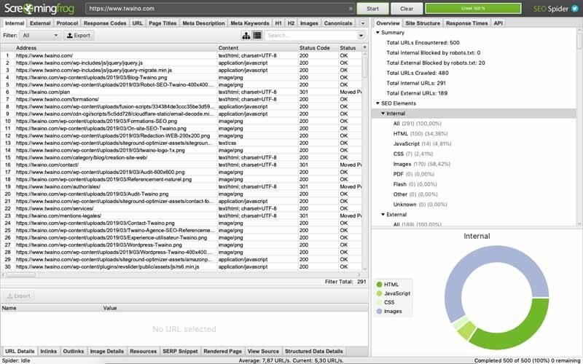
Task: Click the plus icon beside the Status column
Action: pos(364,47)
